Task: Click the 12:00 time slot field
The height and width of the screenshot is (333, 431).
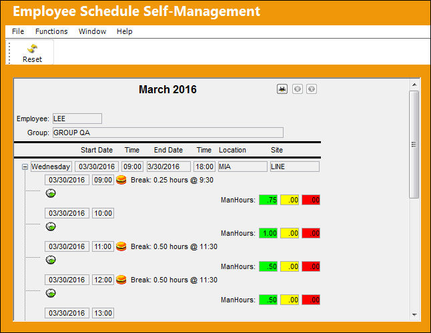Action: 103,280
